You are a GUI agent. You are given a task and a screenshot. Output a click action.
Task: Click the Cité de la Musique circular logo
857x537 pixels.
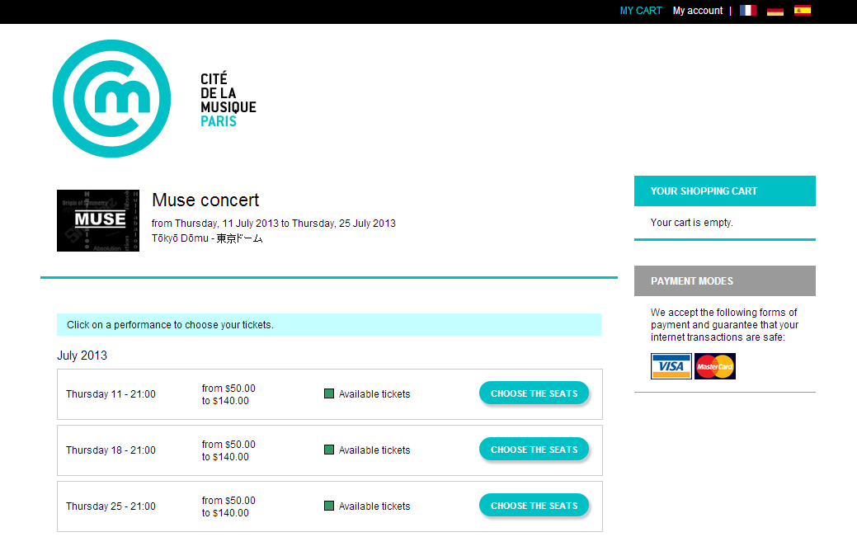pos(111,98)
